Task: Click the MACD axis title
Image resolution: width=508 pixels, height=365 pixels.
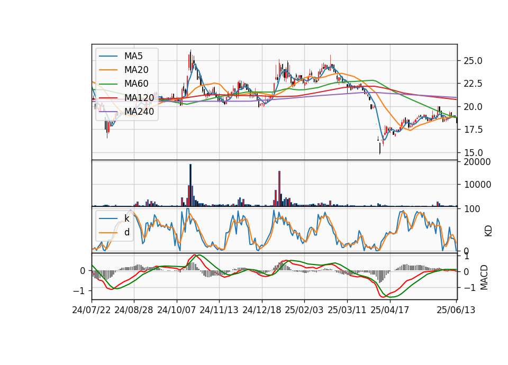Action: [484, 277]
